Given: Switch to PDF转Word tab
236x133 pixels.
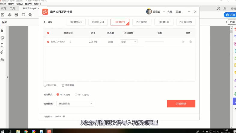Looking at the screenshot, I should [x=76, y=22].
